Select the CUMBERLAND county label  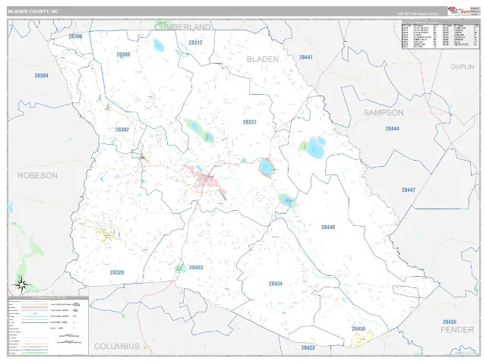pyautogui.click(x=182, y=27)
